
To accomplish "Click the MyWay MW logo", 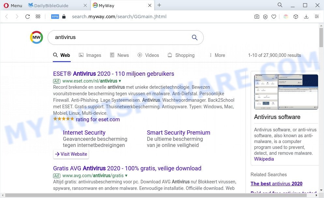I will [x=37, y=37].
